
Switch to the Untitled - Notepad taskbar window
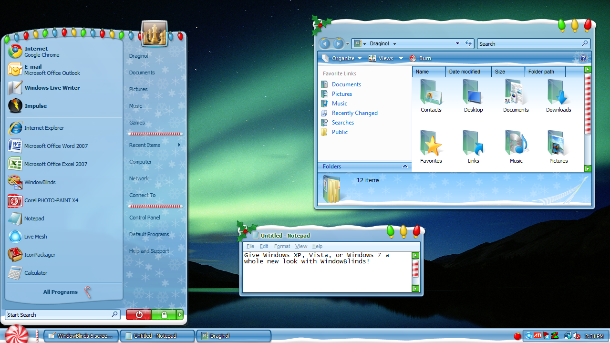coord(157,335)
